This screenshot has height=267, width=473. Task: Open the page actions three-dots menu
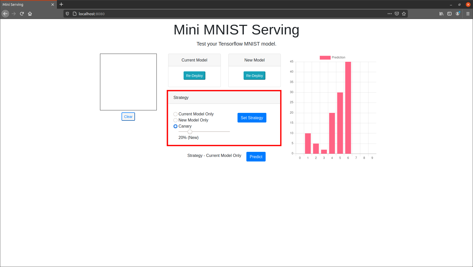390,14
